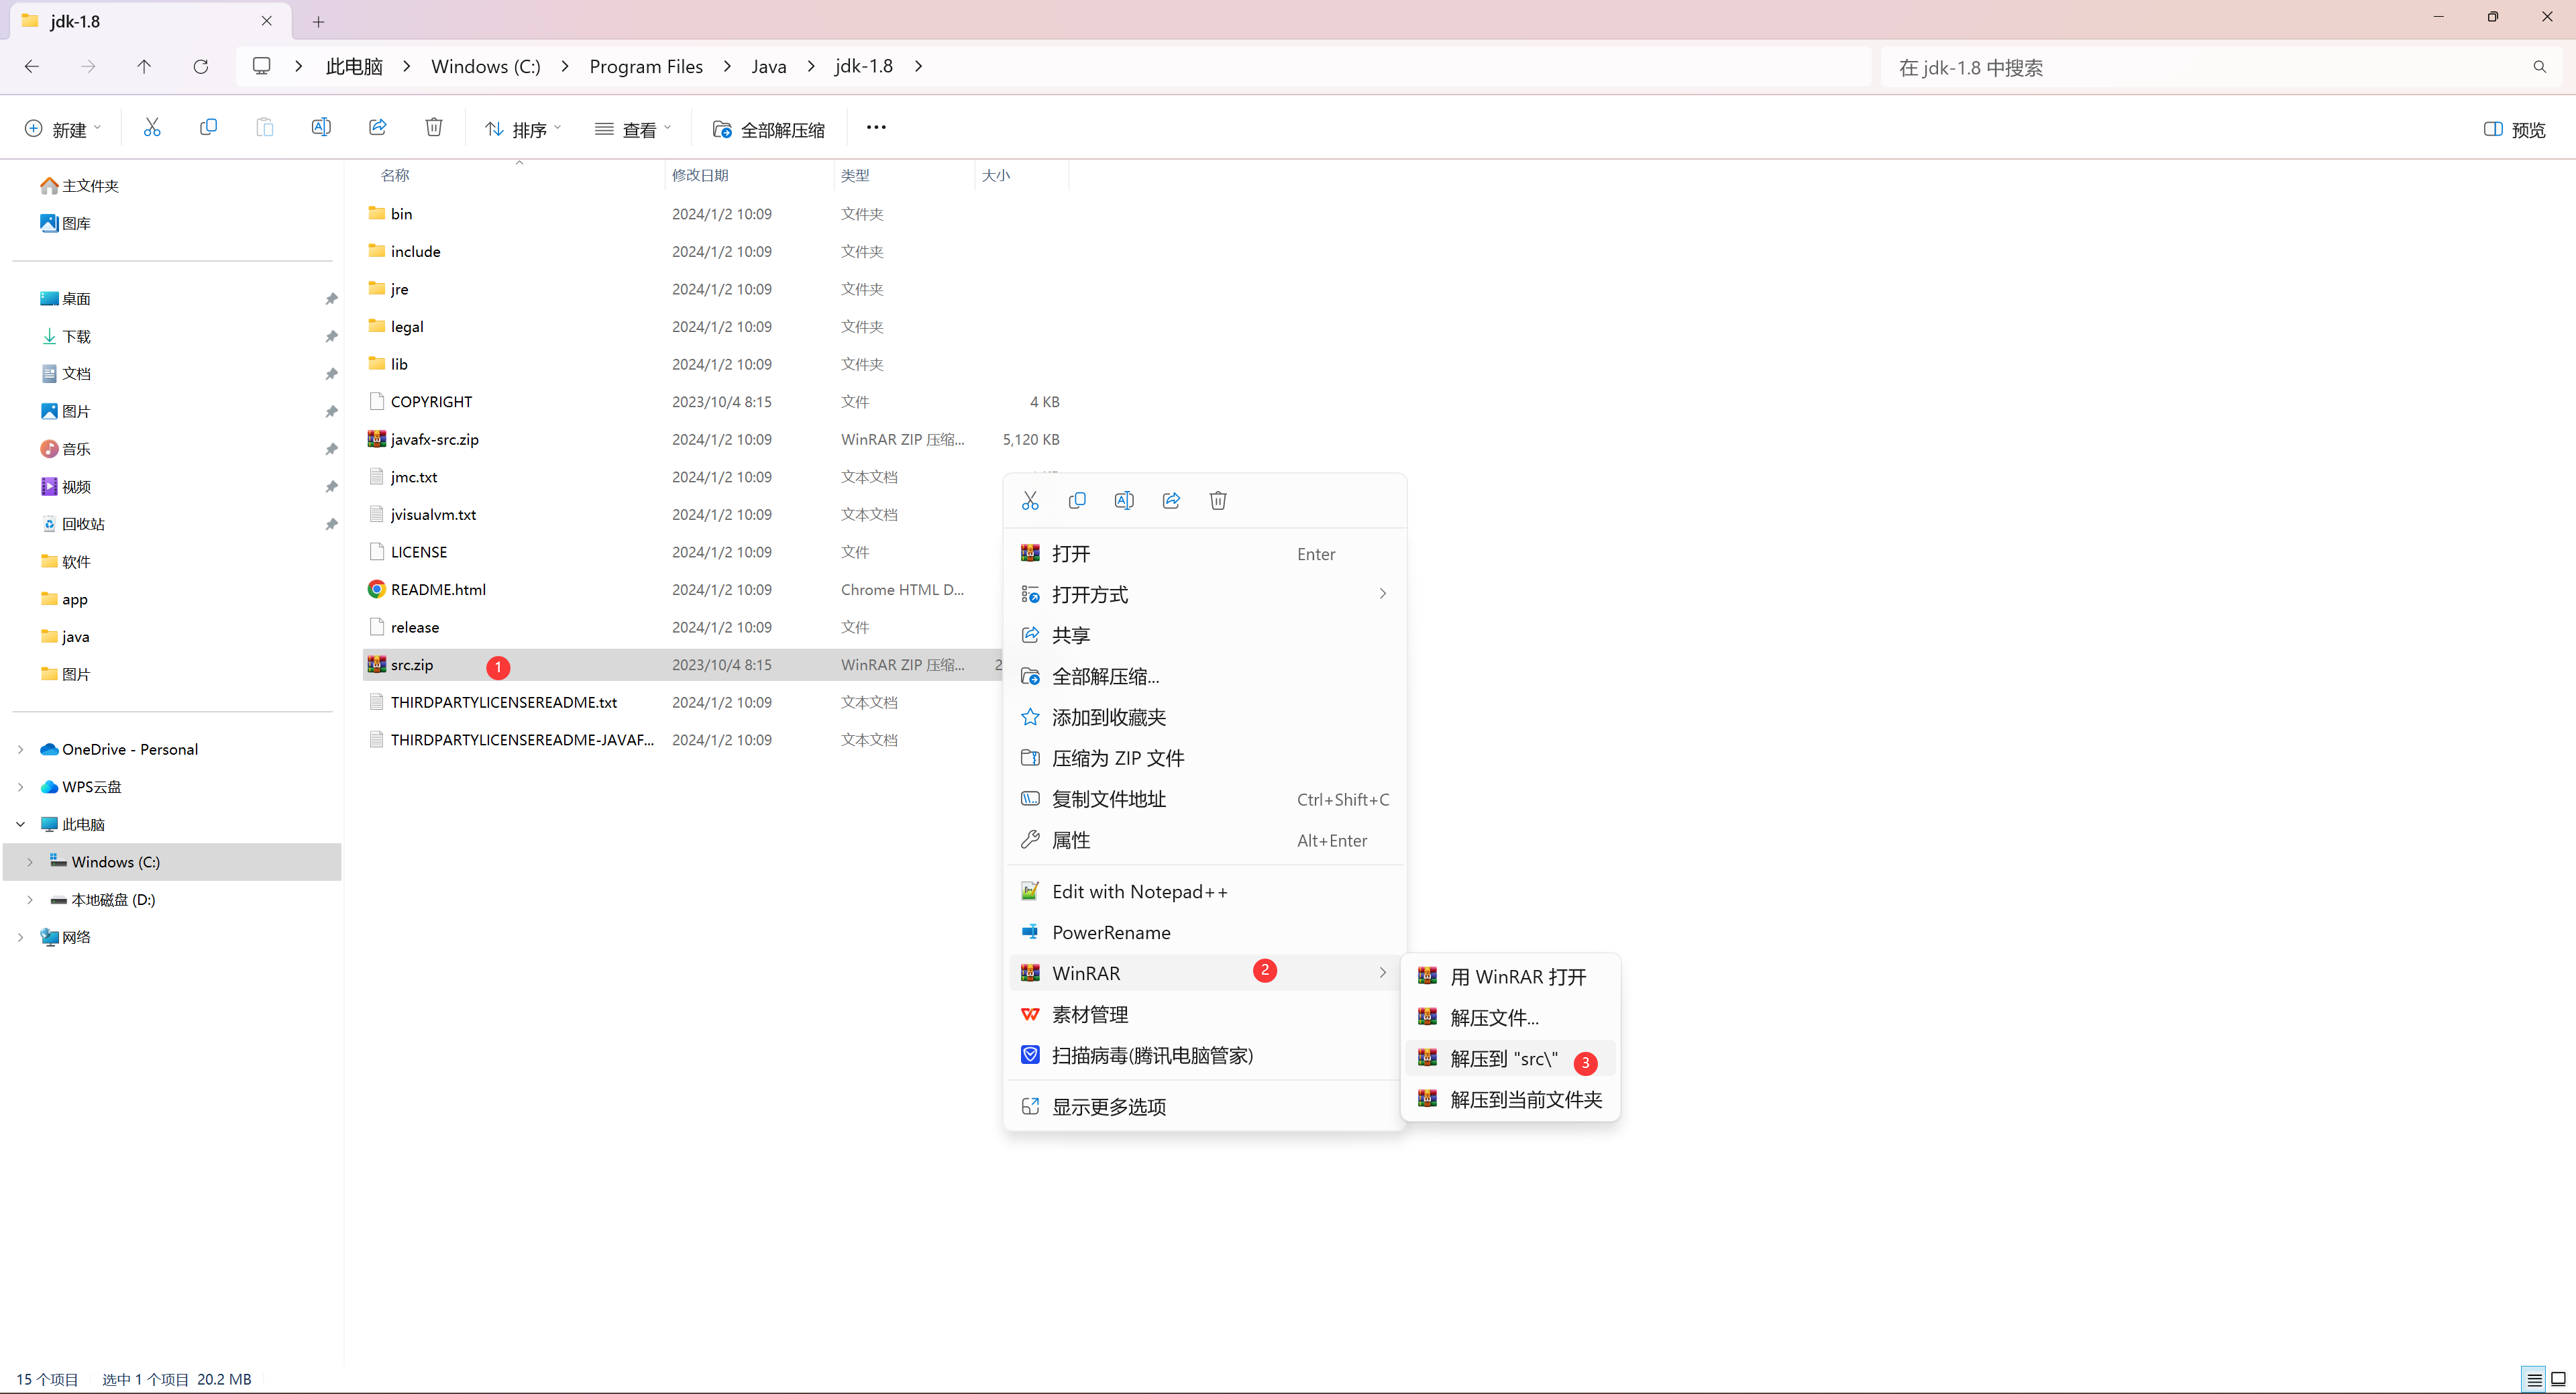Expand the Windows (C:) tree node
Viewport: 2576px width, 1394px height.
coord(30,862)
